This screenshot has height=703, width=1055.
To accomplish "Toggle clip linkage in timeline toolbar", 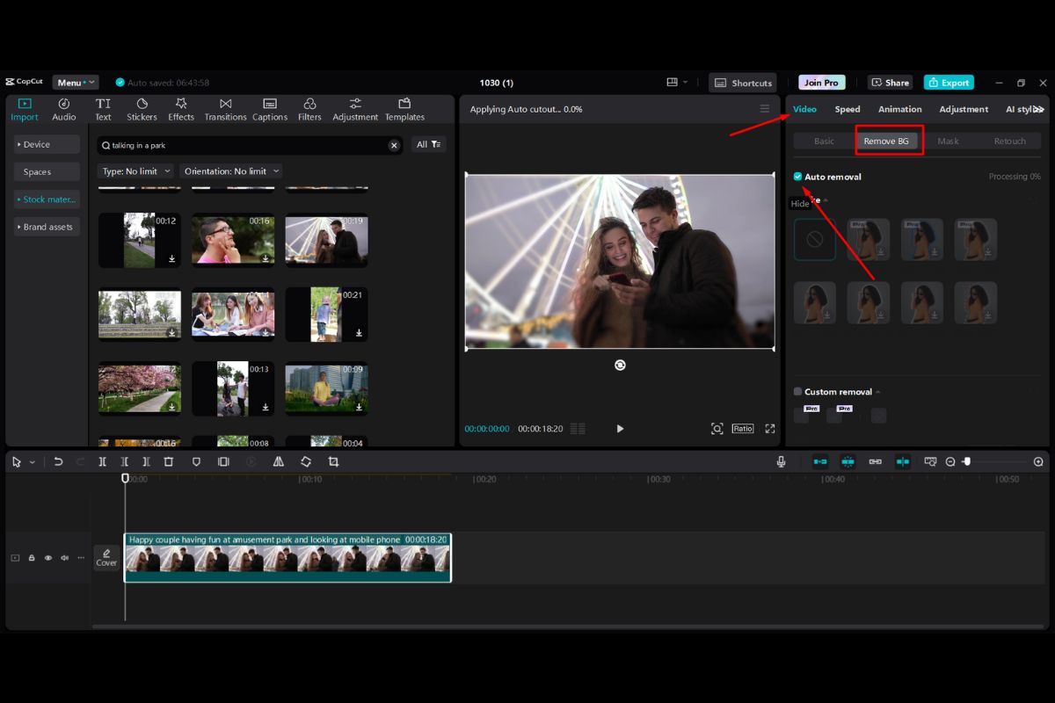I will point(876,461).
